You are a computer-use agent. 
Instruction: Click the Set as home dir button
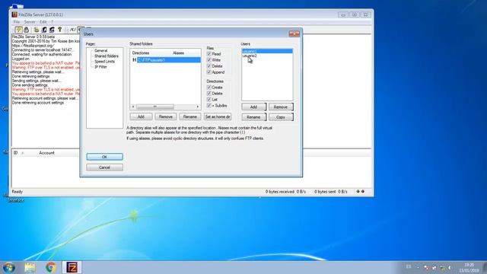pyautogui.click(x=218, y=116)
